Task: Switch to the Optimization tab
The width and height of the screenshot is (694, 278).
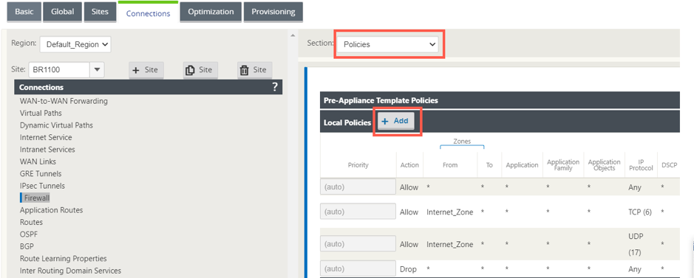Action: coord(211,12)
